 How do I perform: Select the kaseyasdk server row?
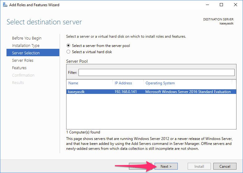point(151,92)
